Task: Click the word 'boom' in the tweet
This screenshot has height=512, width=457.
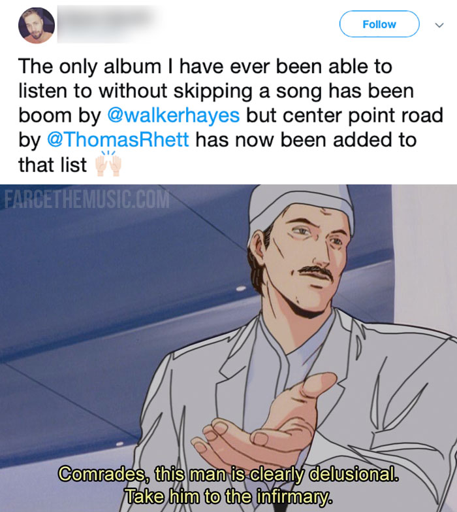Action: click(x=43, y=115)
